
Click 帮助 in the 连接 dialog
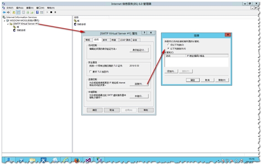pyautogui.click(x=222, y=80)
